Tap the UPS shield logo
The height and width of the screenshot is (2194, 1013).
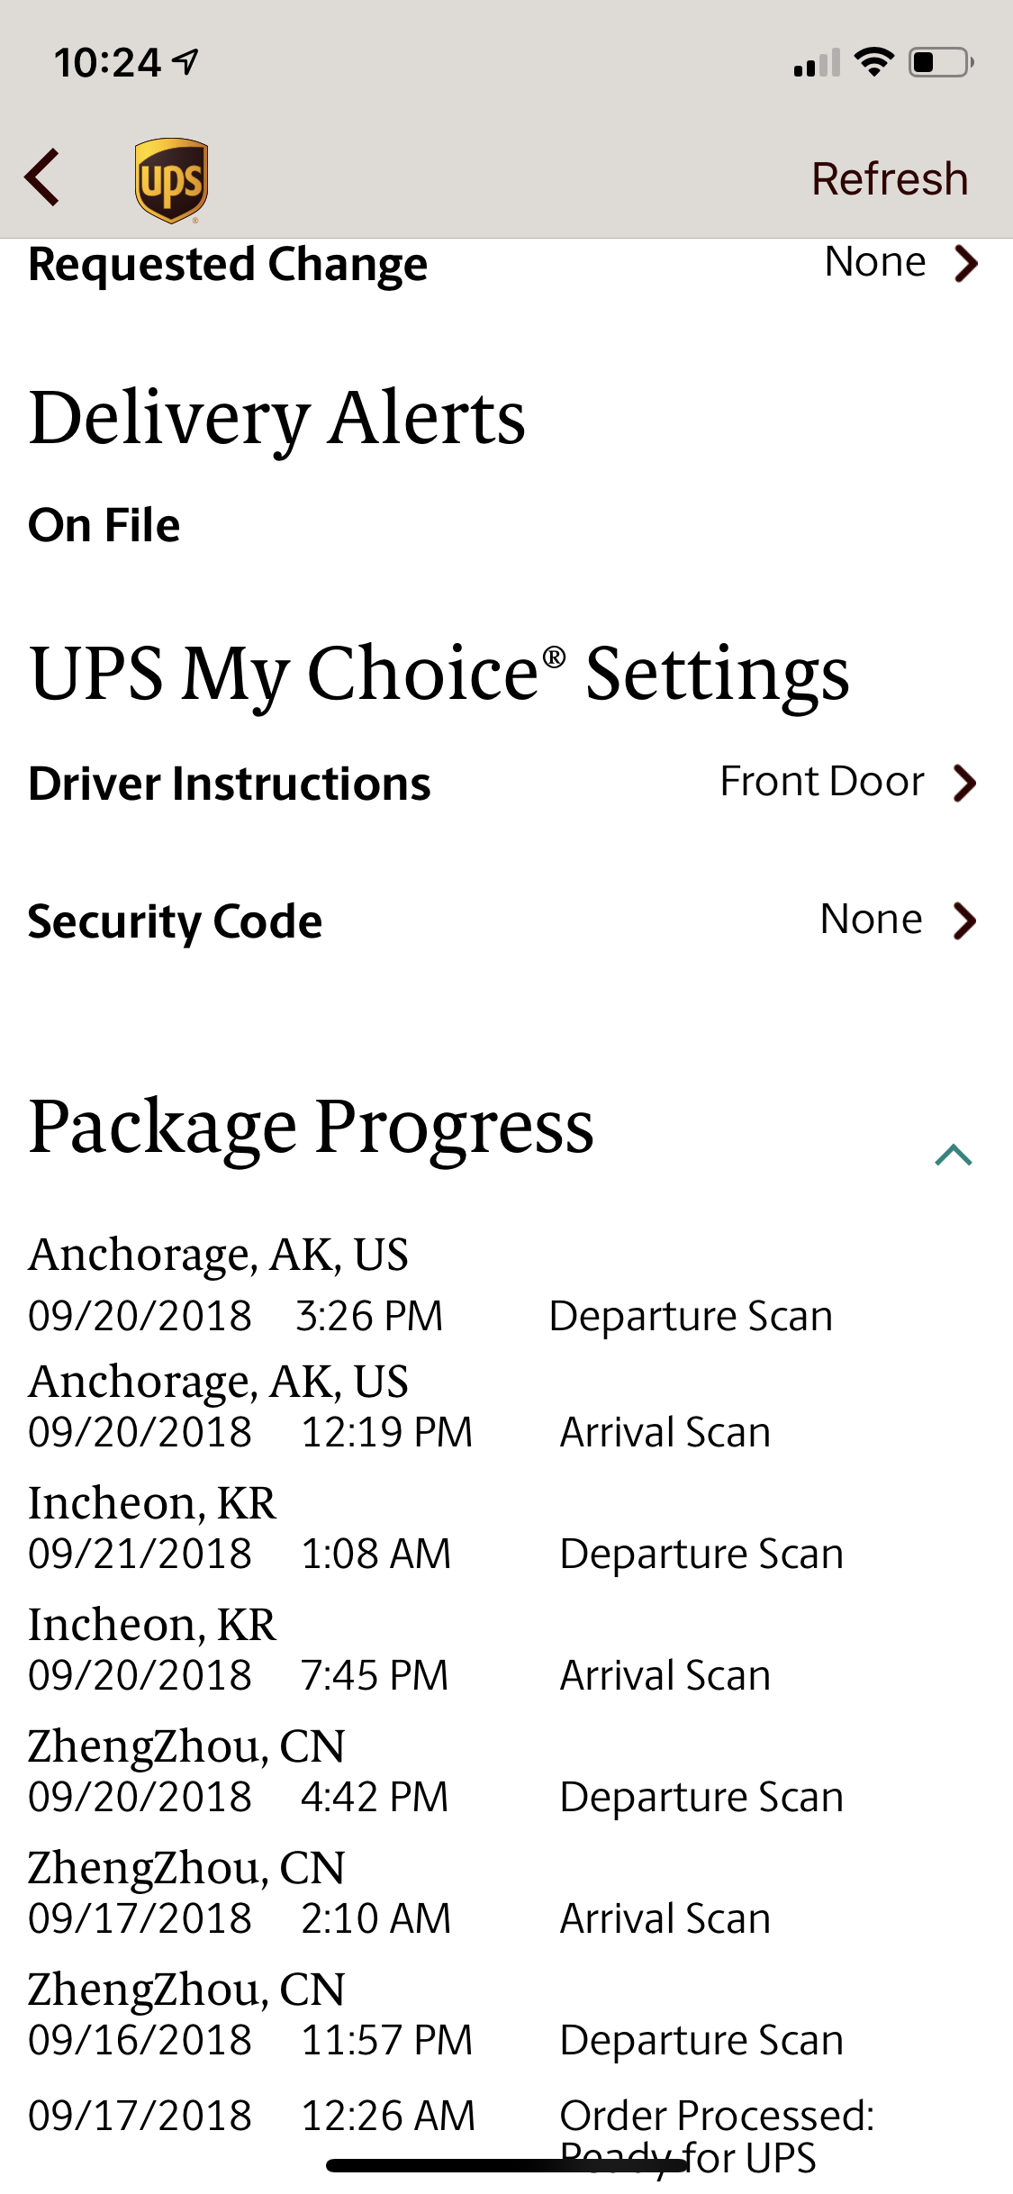click(171, 179)
